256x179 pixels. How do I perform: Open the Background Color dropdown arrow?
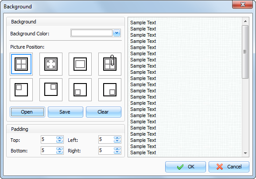point(116,33)
